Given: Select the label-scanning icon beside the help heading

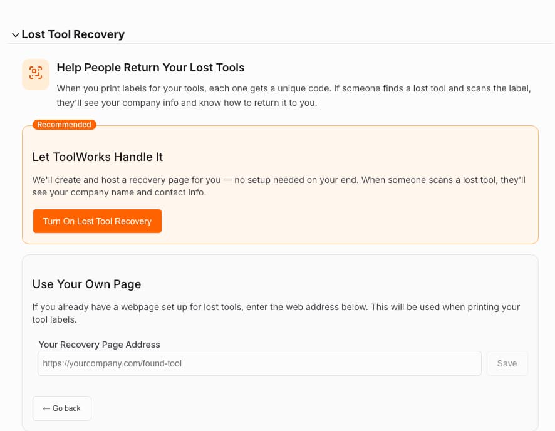Looking at the screenshot, I should [x=36, y=74].
